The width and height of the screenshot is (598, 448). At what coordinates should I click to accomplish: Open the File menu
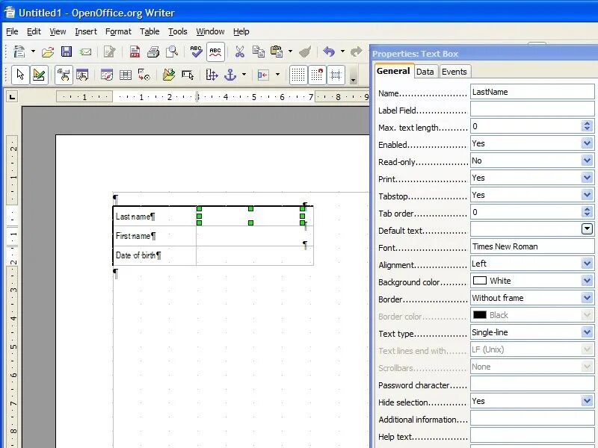12,31
